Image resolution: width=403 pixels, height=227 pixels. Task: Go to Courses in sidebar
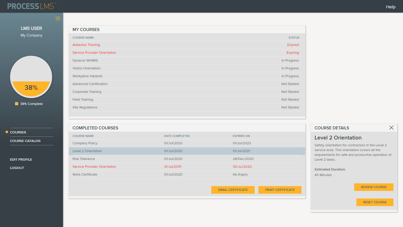pyautogui.click(x=18, y=132)
